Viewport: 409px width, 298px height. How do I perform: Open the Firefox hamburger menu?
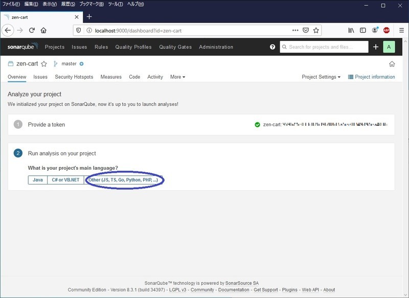[402, 31]
